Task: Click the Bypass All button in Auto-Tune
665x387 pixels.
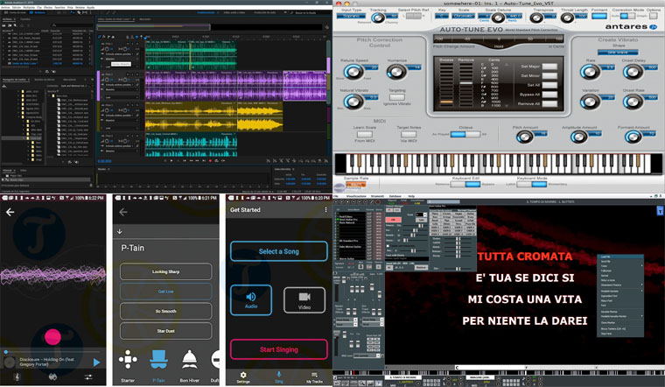Action: click(549, 95)
